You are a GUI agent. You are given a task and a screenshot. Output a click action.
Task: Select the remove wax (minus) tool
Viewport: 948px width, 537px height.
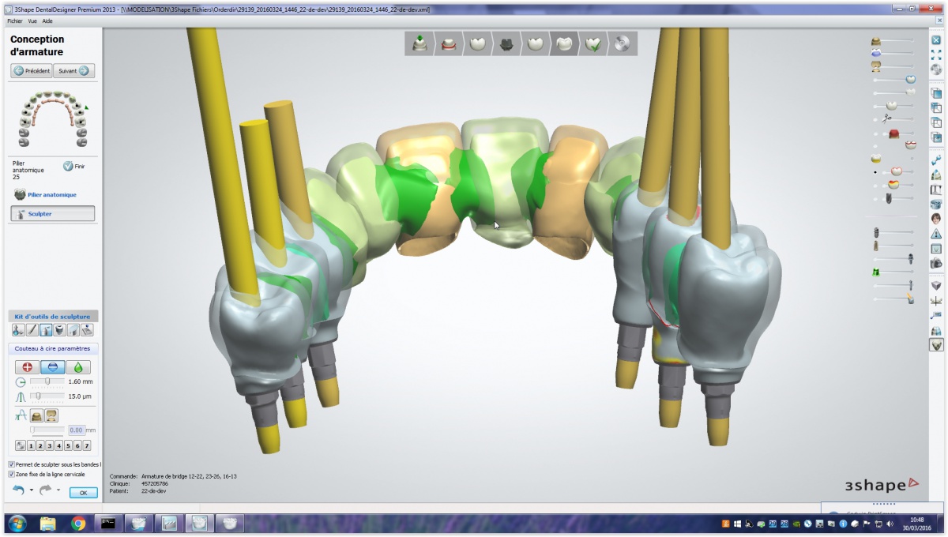tap(53, 367)
